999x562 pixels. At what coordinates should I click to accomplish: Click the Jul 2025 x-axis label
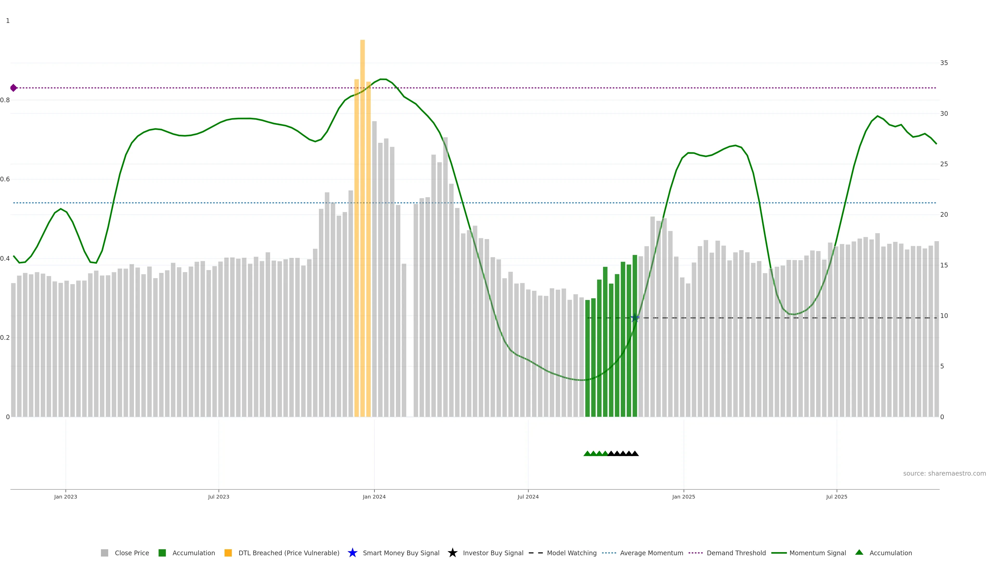coord(836,497)
